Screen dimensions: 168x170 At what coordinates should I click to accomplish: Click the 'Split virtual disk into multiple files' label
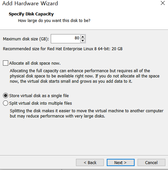tap(41, 103)
